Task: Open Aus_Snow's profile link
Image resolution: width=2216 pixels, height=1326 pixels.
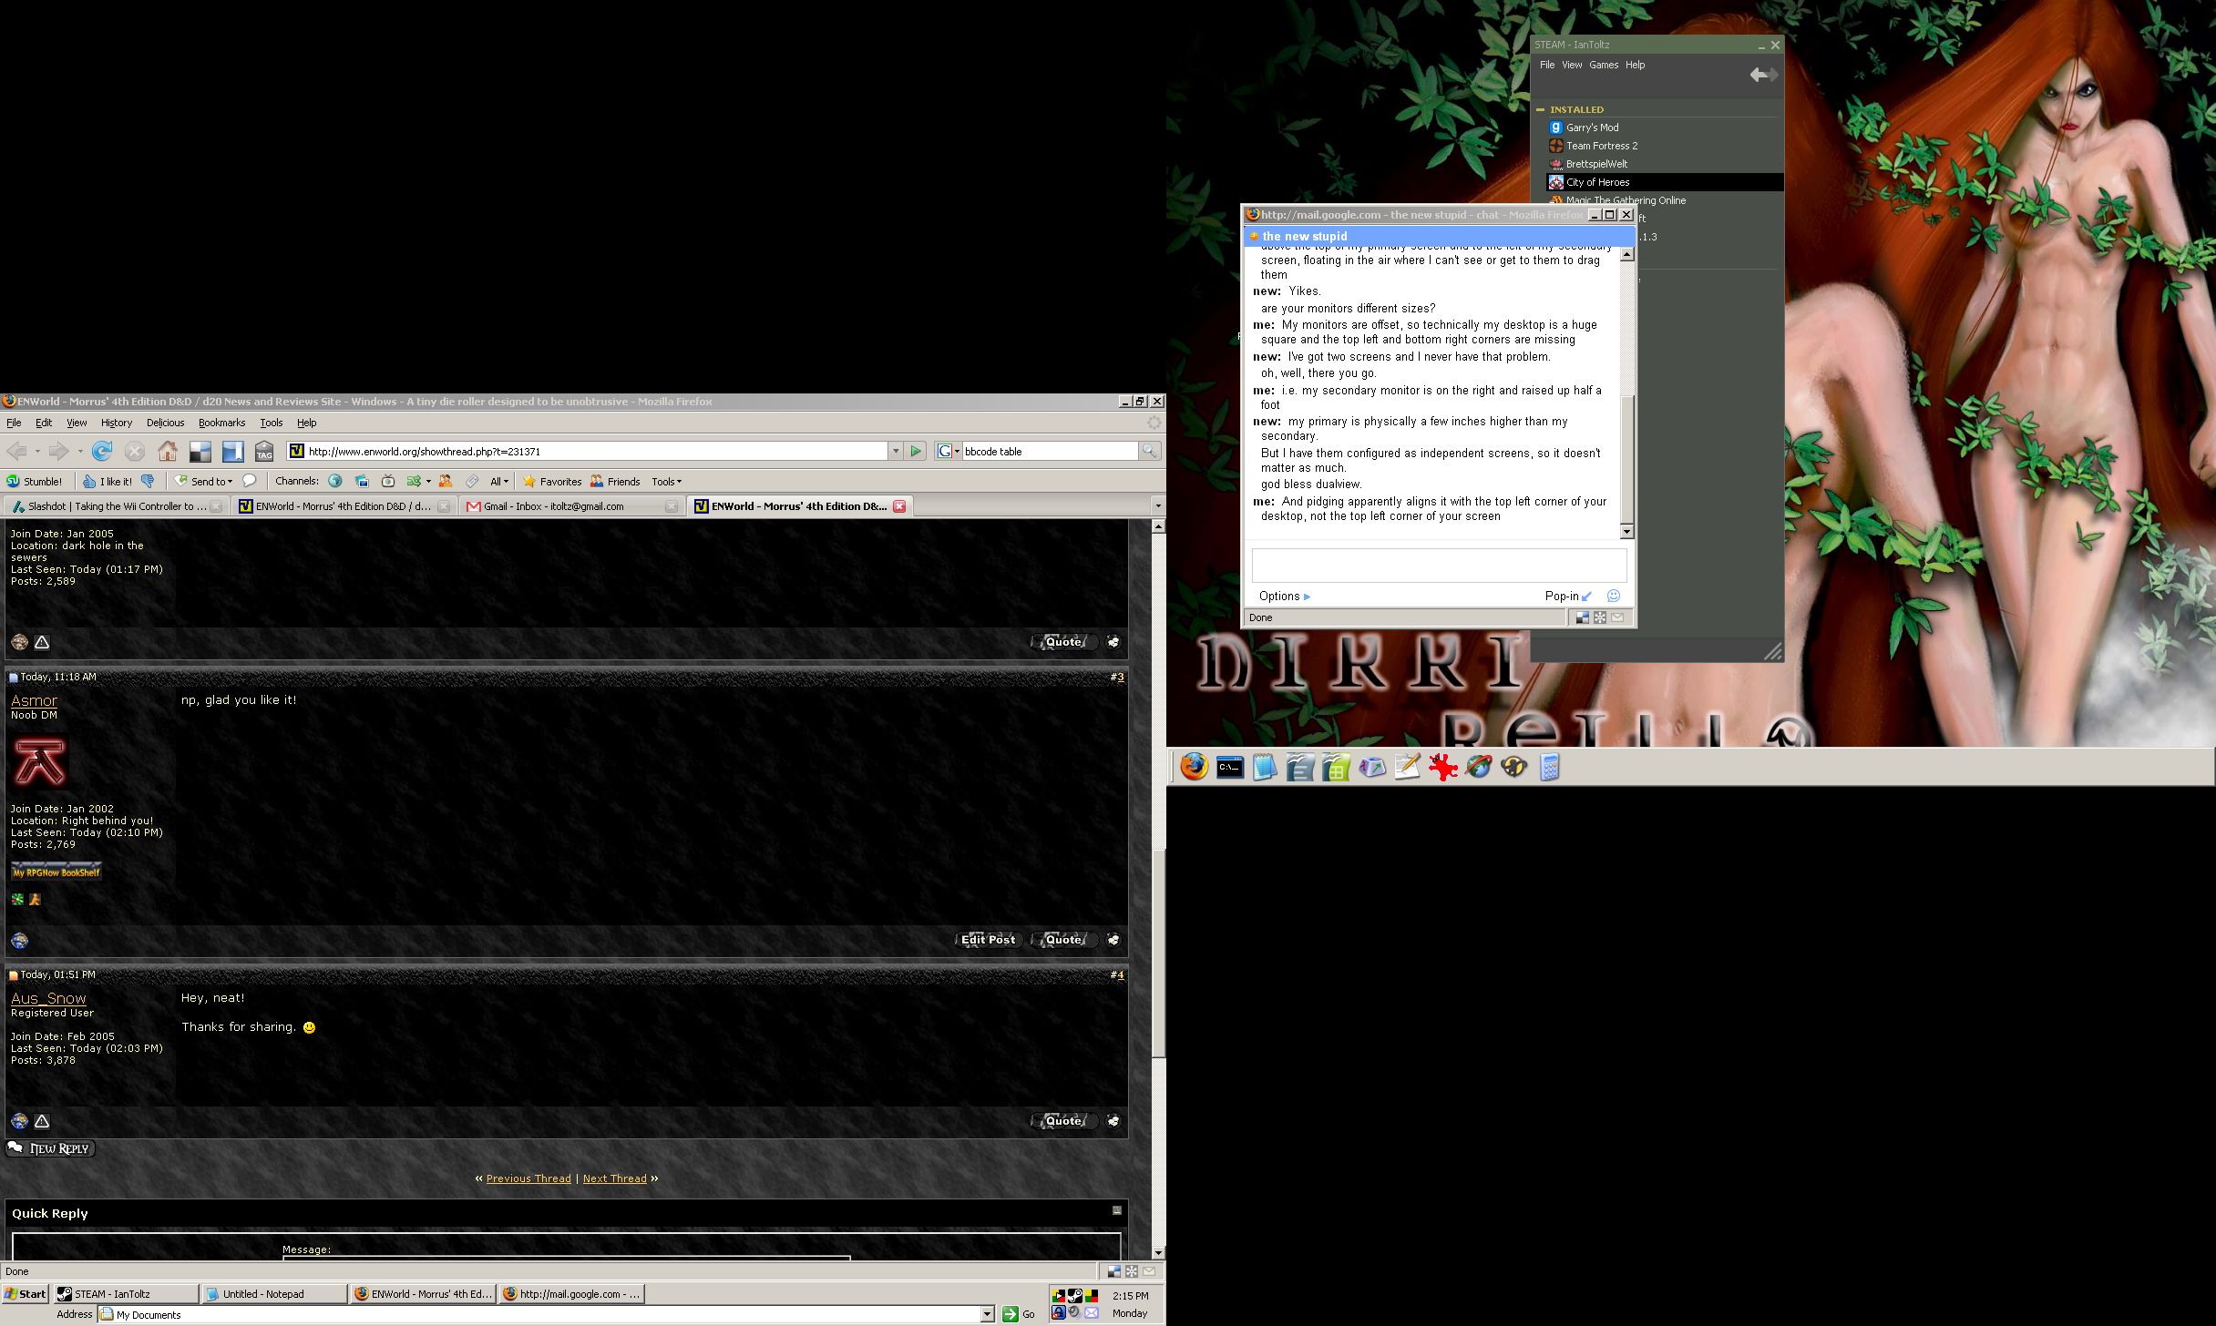Action: (x=48, y=998)
